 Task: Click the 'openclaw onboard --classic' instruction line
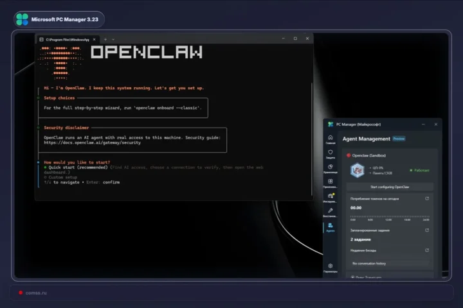coord(123,108)
